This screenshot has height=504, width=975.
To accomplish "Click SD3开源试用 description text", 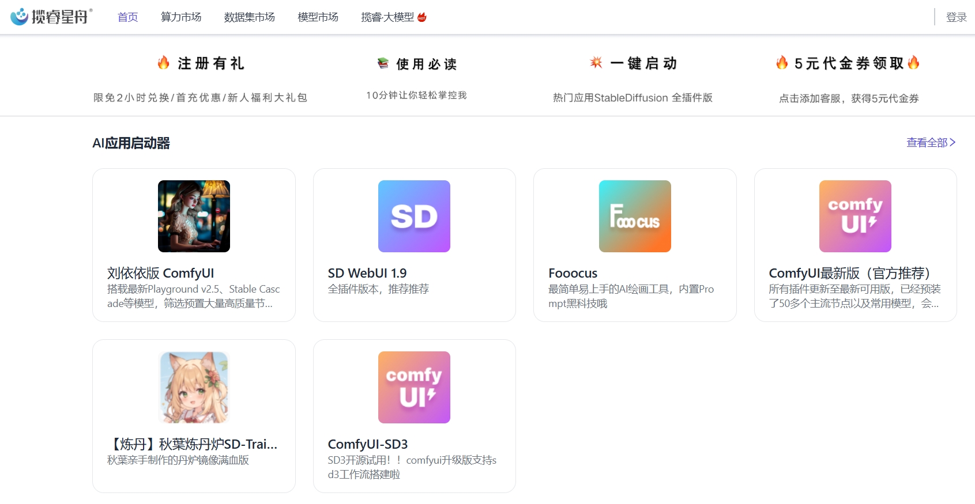I will pyautogui.click(x=412, y=467).
